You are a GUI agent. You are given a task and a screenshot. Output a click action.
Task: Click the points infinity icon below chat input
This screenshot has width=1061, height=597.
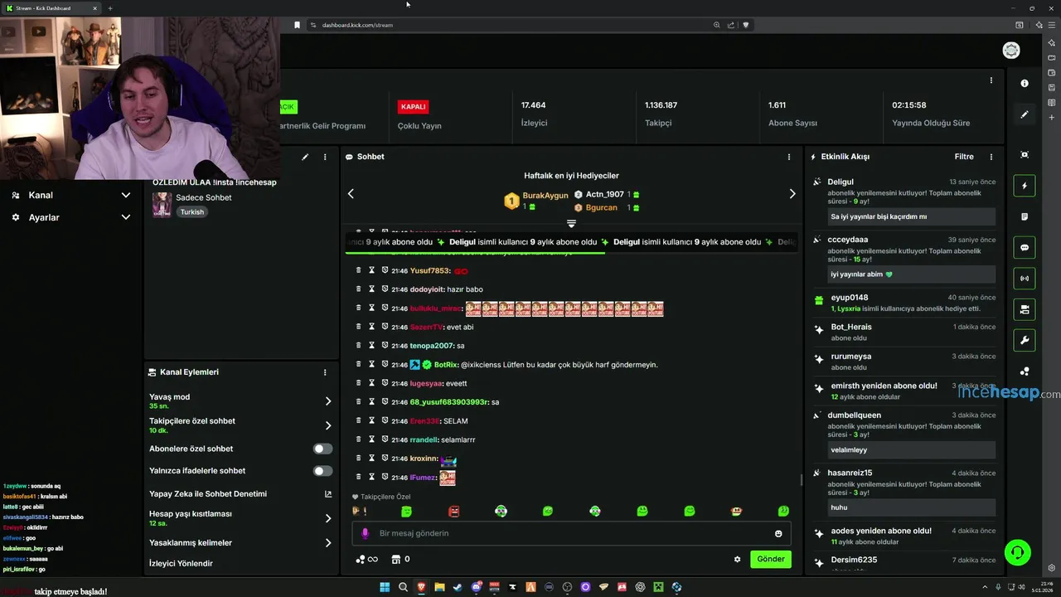click(366, 560)
